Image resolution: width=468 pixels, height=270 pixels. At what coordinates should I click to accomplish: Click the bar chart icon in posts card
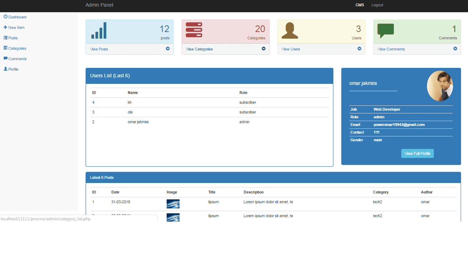(x=99, y=30)
